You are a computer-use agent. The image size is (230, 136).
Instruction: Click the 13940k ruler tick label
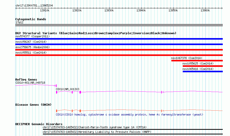coord(141,10)
